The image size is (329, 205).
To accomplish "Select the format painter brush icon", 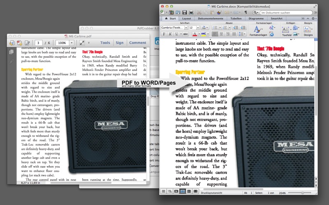I will tap(219, 13).
